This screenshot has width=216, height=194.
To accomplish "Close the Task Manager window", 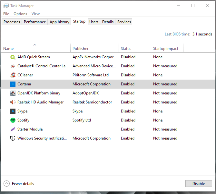I will pyautogui.click(x=208, y=6).
